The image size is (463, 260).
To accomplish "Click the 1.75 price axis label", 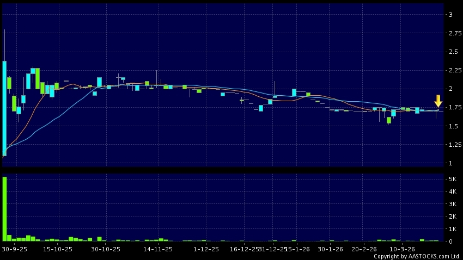I will coord(455,108).
